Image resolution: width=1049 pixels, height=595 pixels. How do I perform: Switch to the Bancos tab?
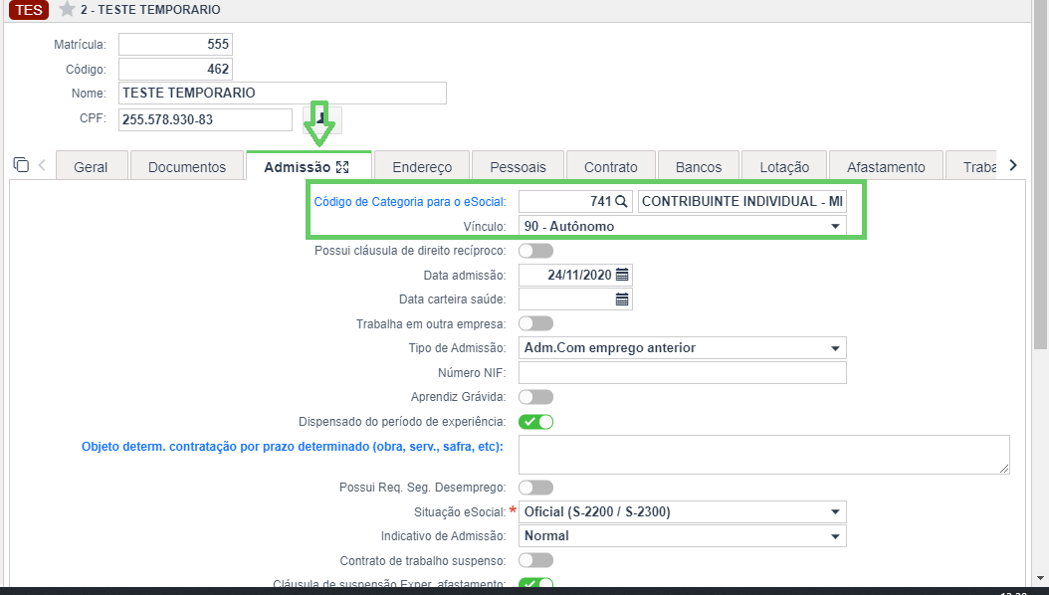pyautogui.click(x=699, y=166)
